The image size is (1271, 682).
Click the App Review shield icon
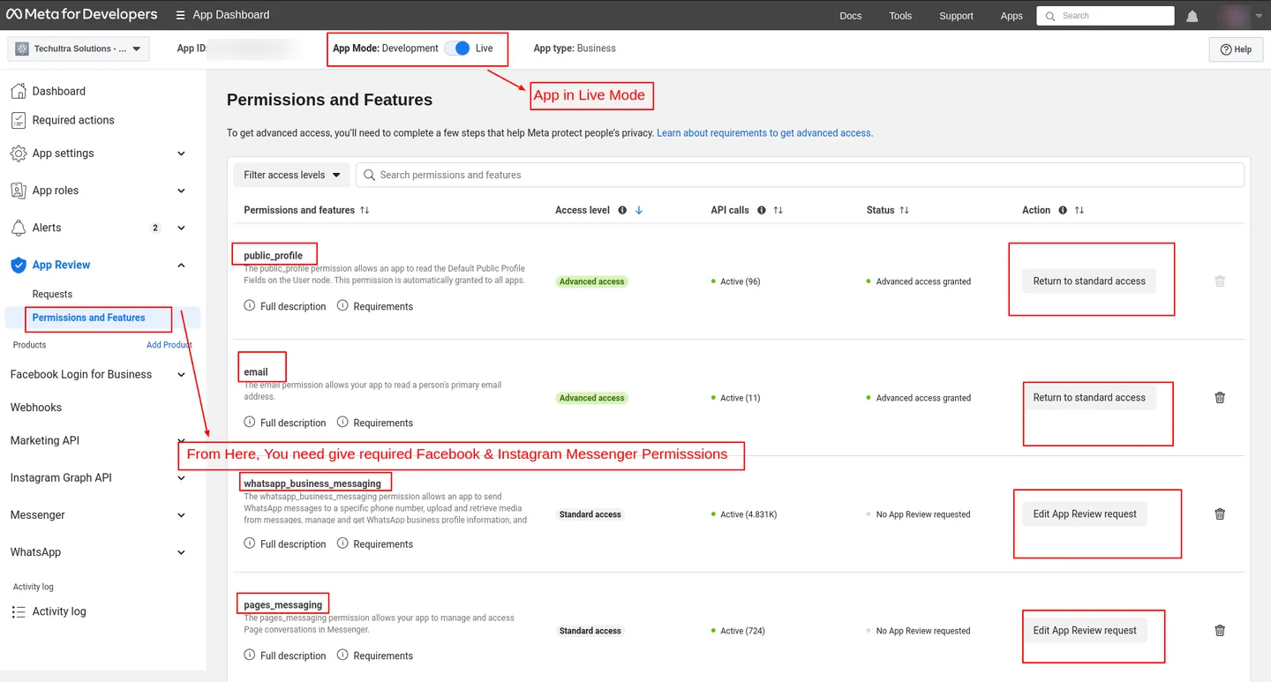tap(18, 265)
